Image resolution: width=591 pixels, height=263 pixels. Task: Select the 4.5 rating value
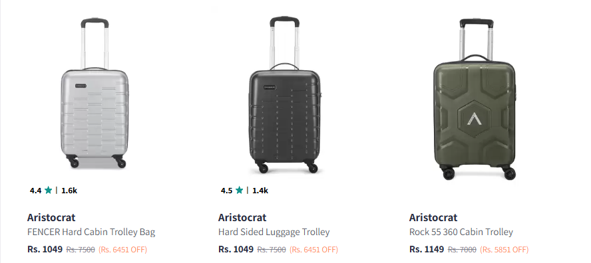pyautogui.click(x=226, y=191)
